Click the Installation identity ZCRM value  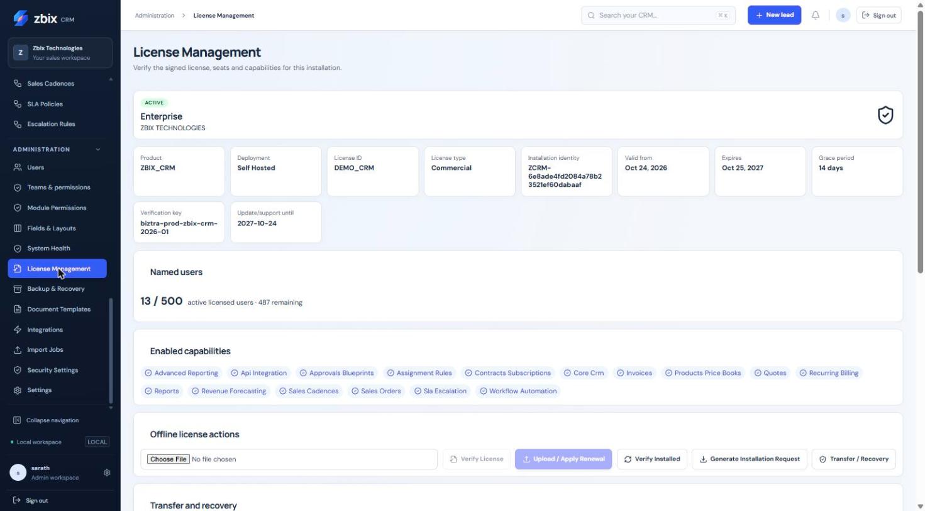pos(565,176)
